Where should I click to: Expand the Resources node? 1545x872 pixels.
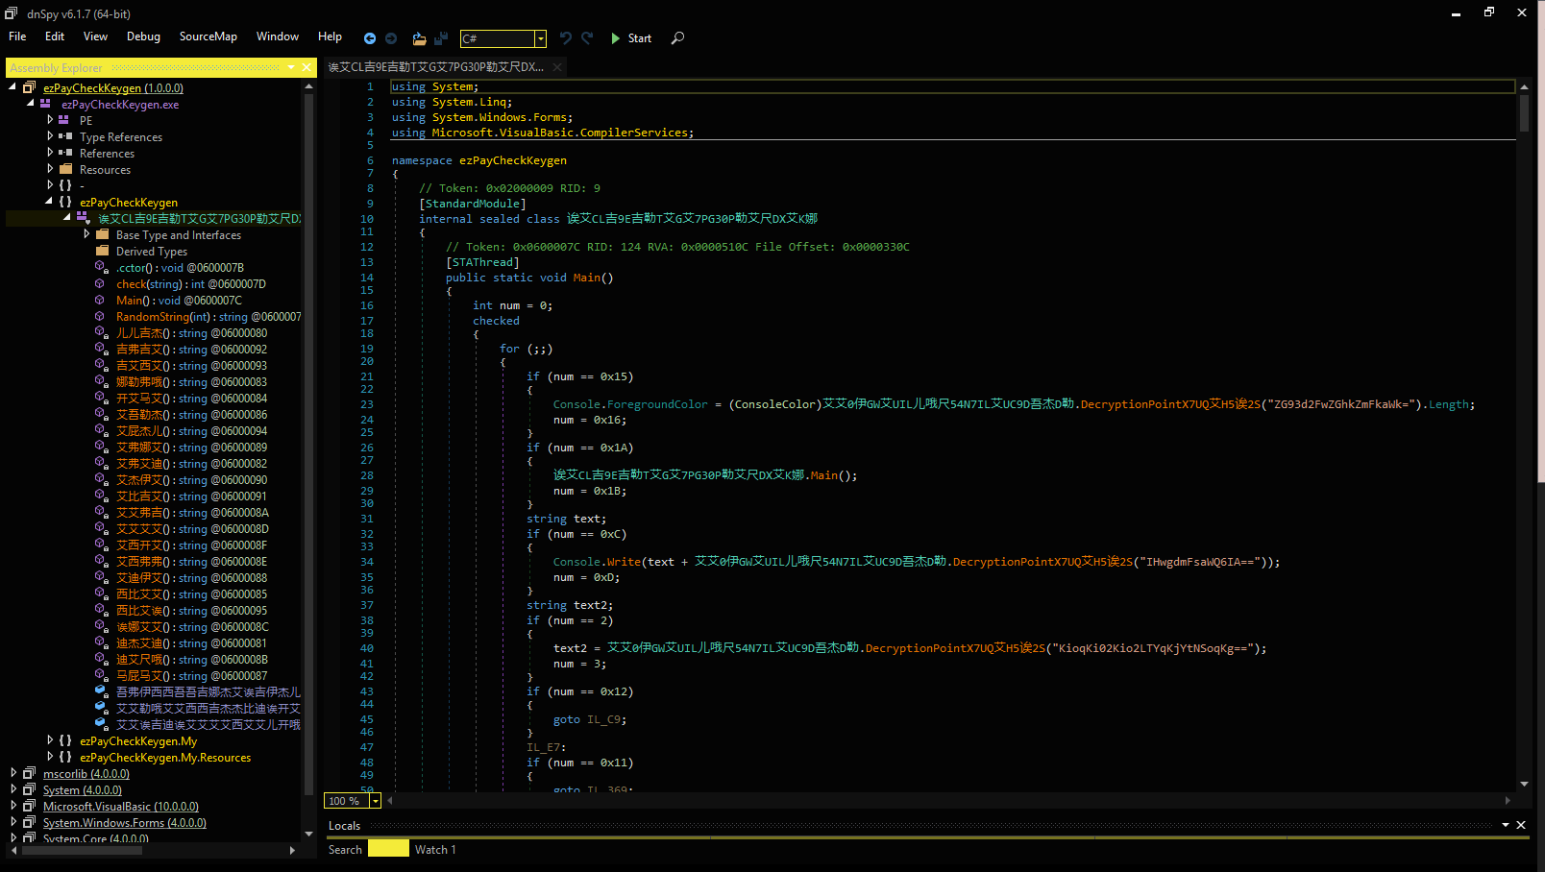pyautogui.click(x=50, y=169)
